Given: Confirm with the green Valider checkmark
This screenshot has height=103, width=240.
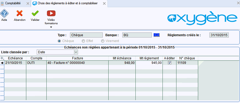Looking at the screenshot, I should click(35, 13).
